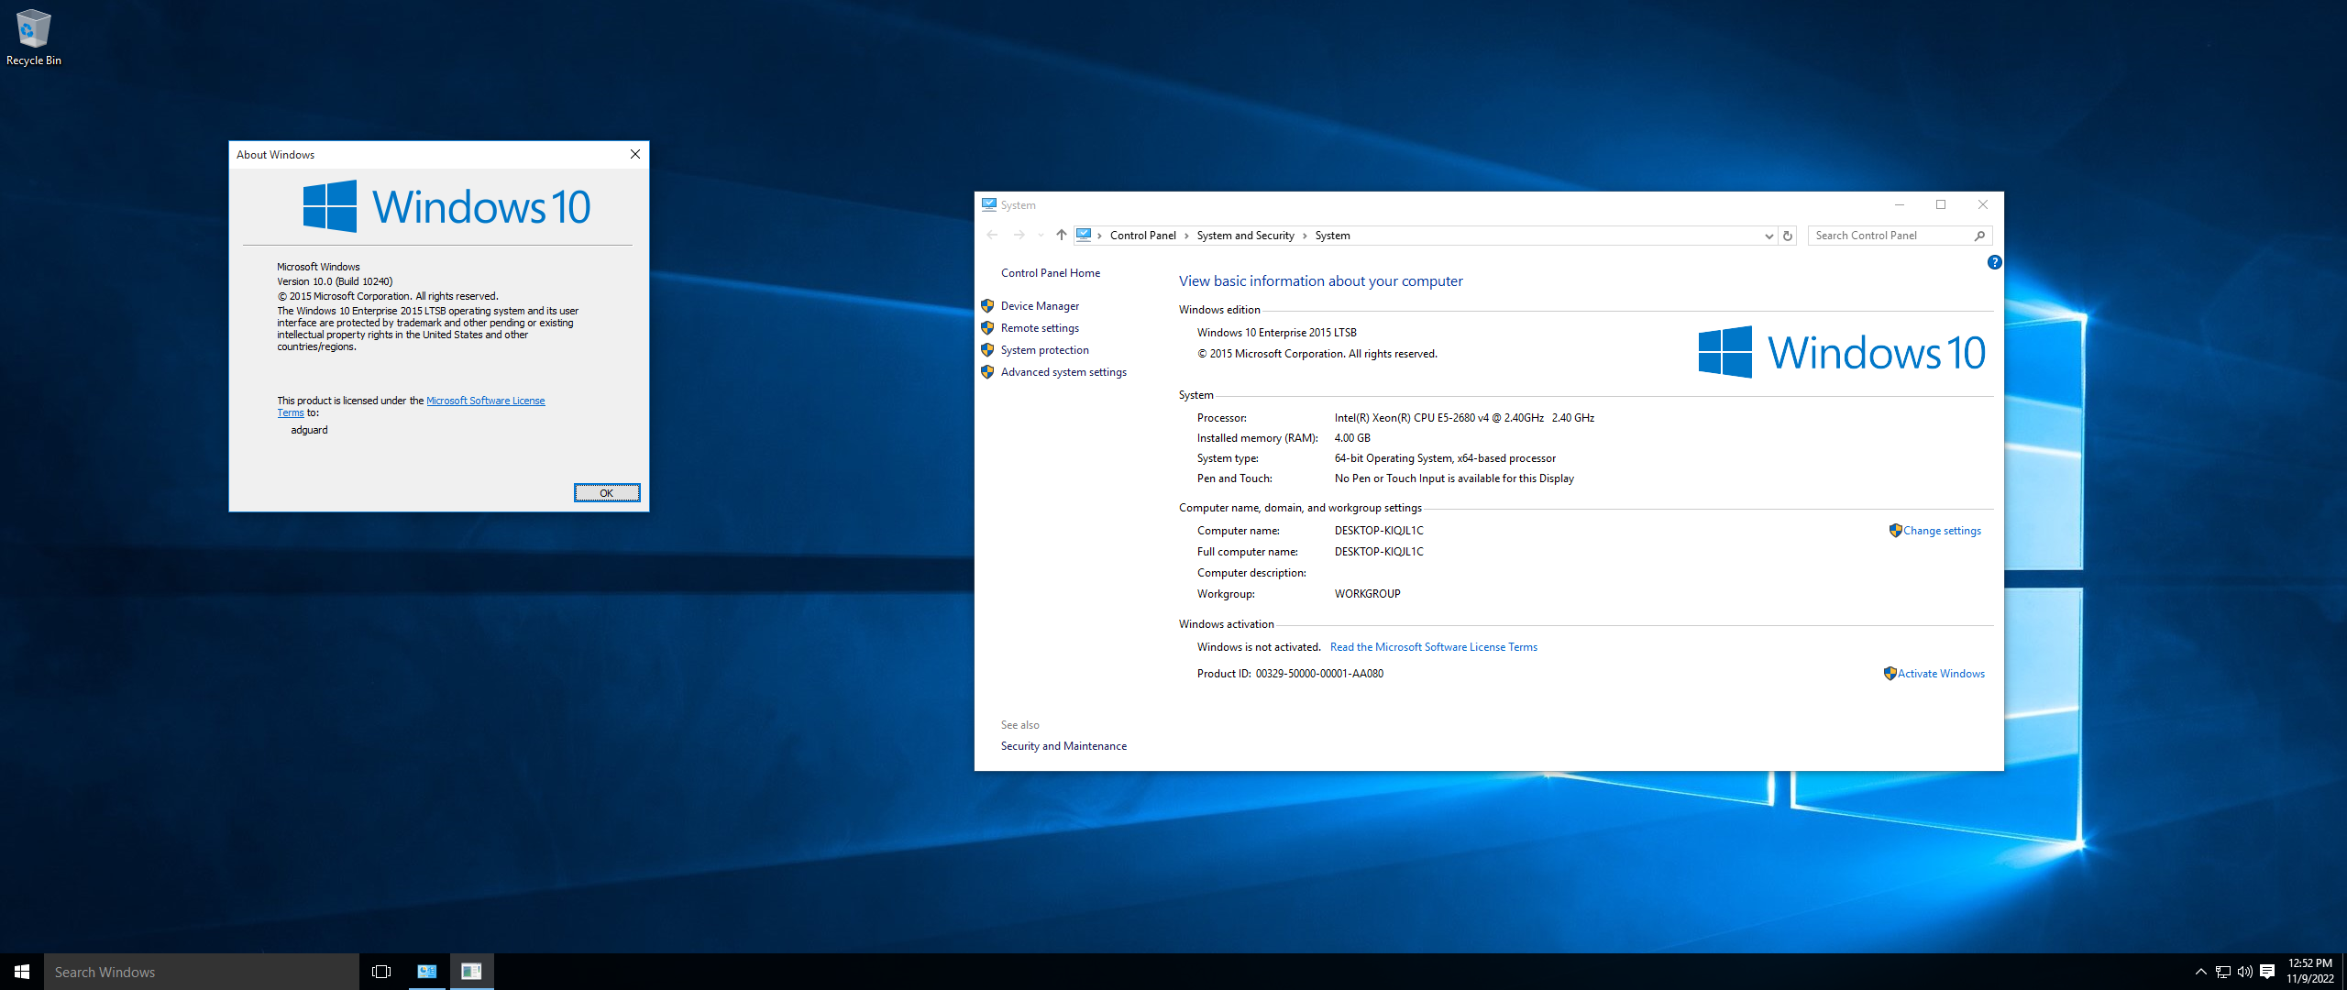Open Task View from the taskbar
Viewport: 2347px width, 990px height.
coord(381,972)
